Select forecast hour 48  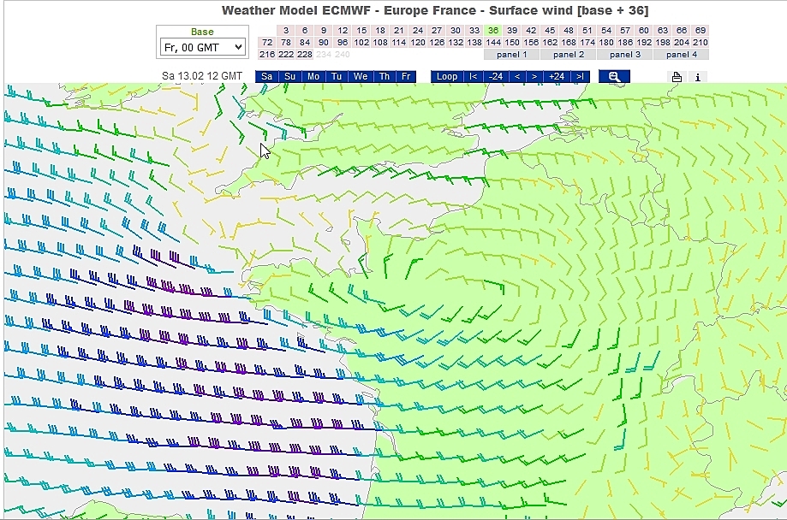(x=569, y=30)
